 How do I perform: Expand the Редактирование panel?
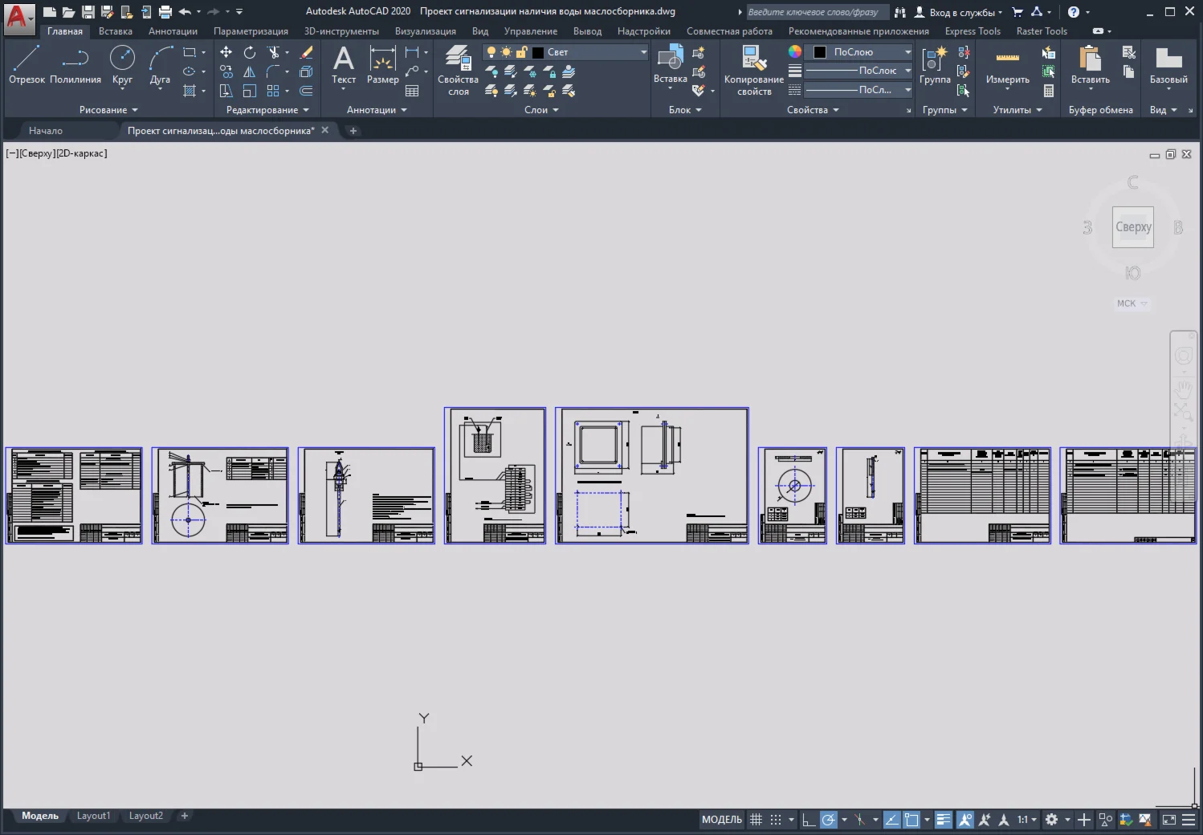click(x=267, y=110)
